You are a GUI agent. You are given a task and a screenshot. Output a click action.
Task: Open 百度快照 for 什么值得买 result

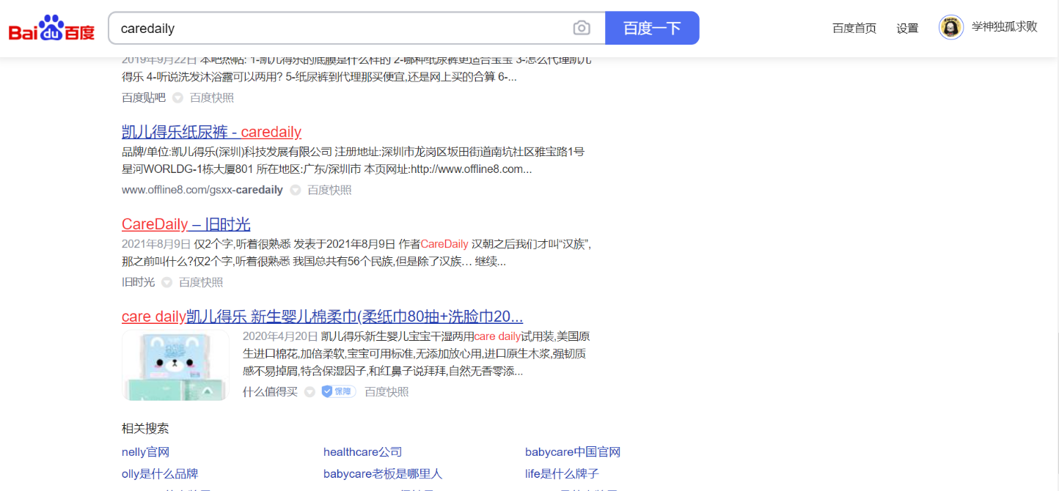click(x=386, y=391)
